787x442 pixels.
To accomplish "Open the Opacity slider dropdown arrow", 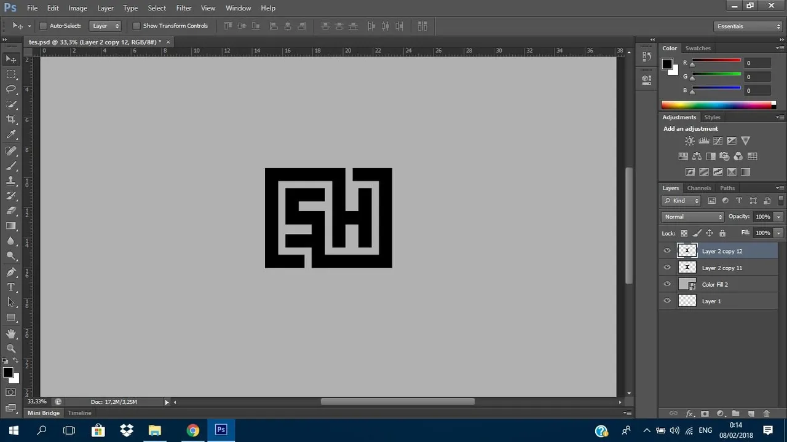I will [x=778, y=217].
